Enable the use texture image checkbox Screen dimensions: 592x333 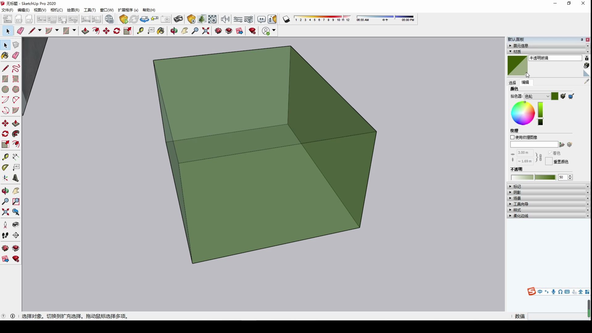click(512, 138)
